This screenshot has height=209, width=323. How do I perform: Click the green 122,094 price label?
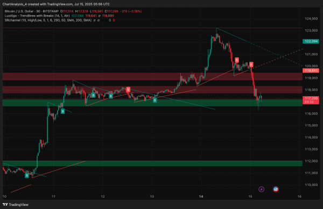pyautogui.click(x=311, y=41)
